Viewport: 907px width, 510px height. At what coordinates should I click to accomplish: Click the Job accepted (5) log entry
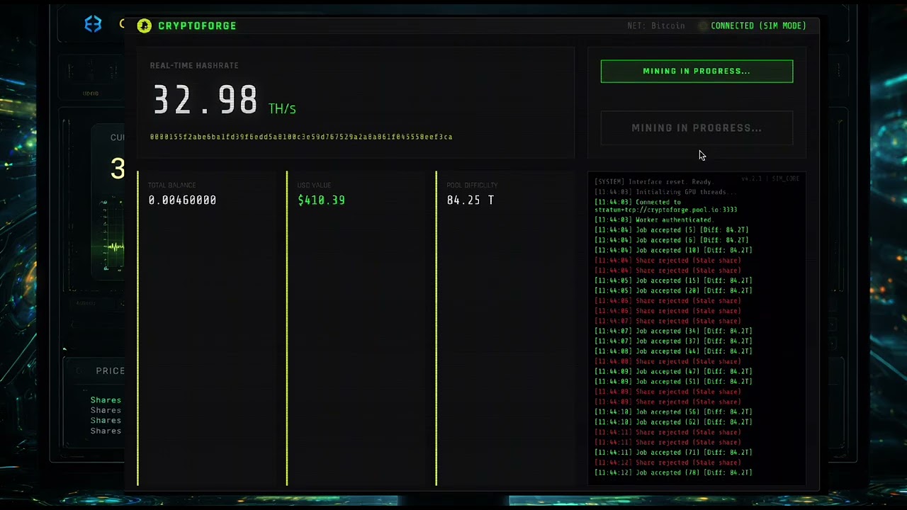point(671,230)
